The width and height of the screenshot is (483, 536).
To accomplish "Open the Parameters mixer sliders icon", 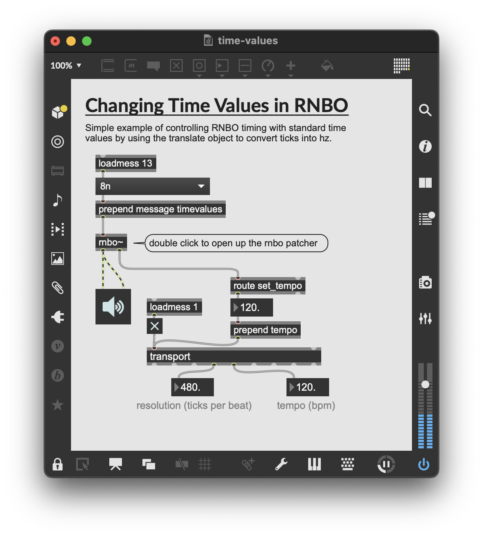I will click(425, 319).
